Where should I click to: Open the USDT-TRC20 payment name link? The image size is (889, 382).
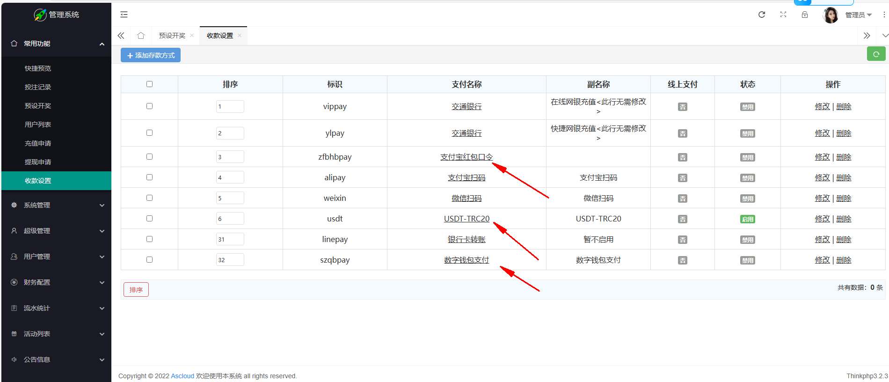[x=466, y=219]
